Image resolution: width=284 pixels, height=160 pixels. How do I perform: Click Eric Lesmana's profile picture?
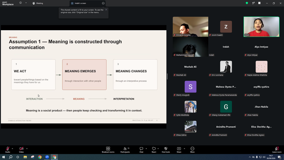(226, 67)
